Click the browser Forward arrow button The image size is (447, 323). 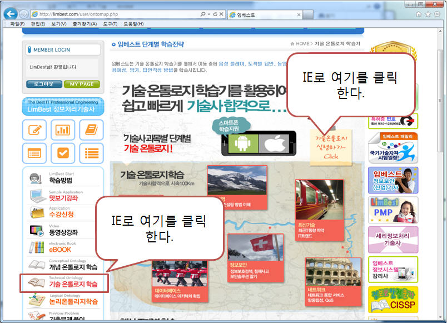click(24, 14)
